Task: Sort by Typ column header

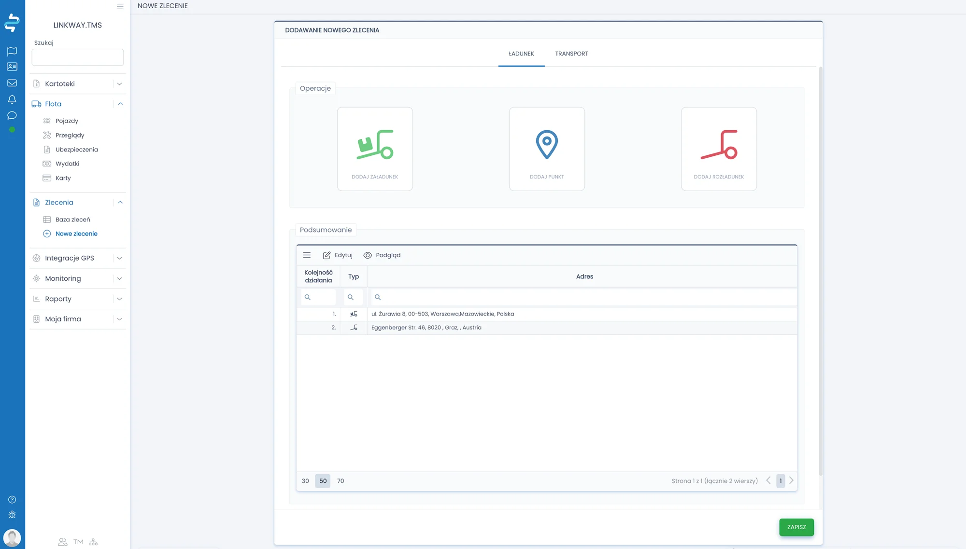Action: [x=354, y=276]
